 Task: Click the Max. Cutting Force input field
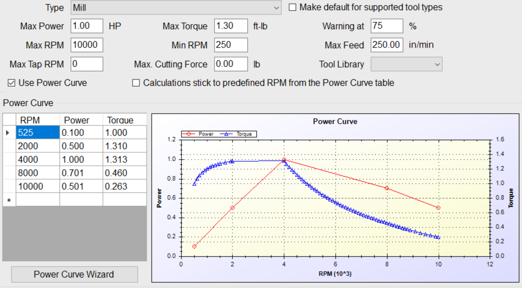click(231, 64)
